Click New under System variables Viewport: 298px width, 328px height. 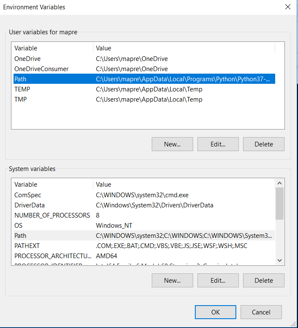pos(172,280)
